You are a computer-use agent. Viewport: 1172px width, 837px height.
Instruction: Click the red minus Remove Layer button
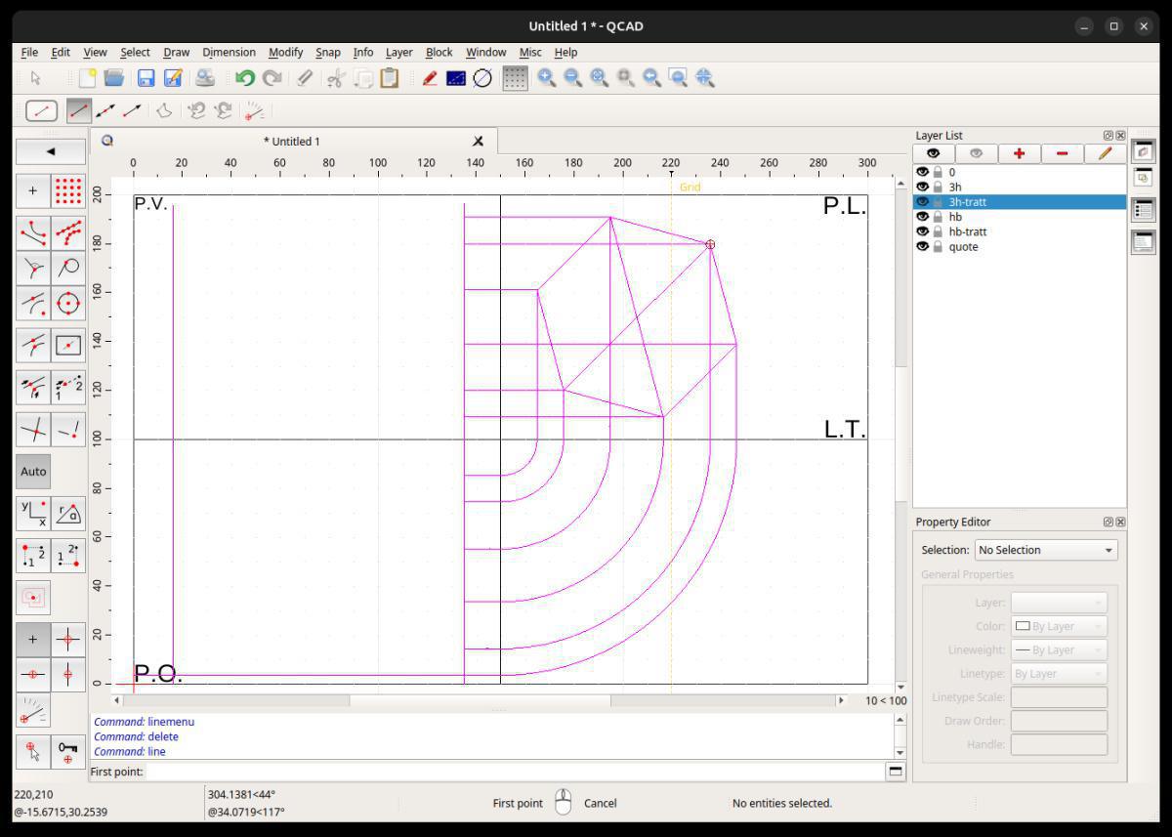(x=1062, y=153)
